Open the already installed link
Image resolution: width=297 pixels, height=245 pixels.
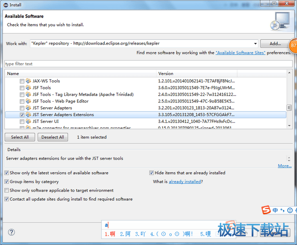185,182
